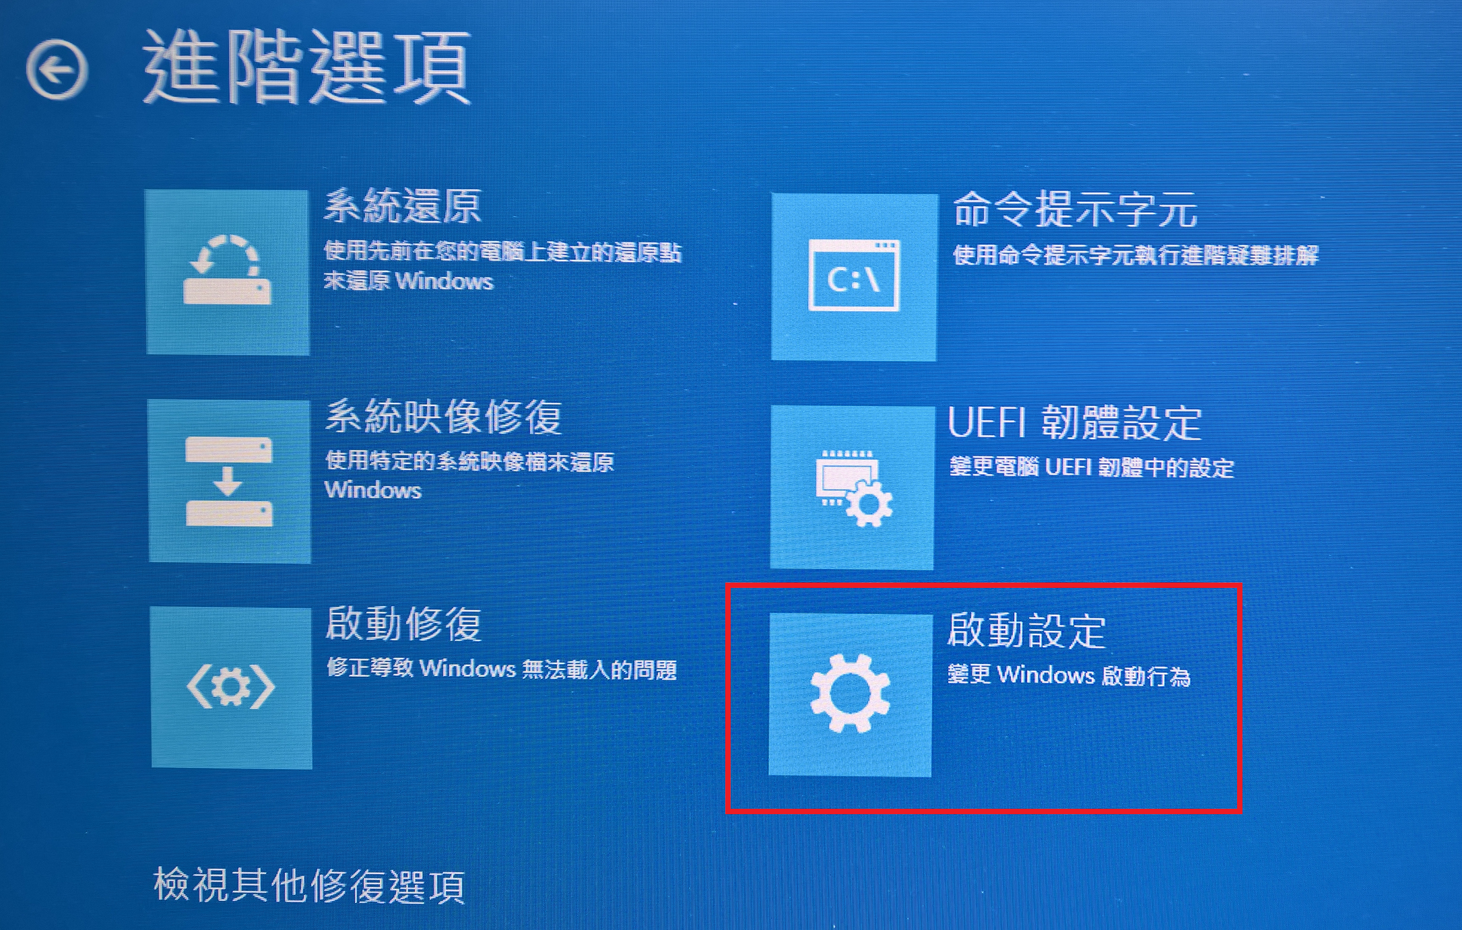The width and height of the screenshot is (1462, 930).
Task: Click description 修正導致 Windows 無法載入的問題
Action: [502, 669]
